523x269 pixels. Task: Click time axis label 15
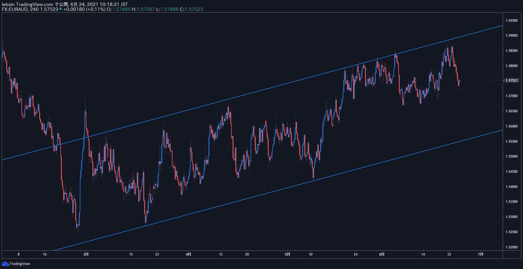pyautogui.click(x=131, y=254)
